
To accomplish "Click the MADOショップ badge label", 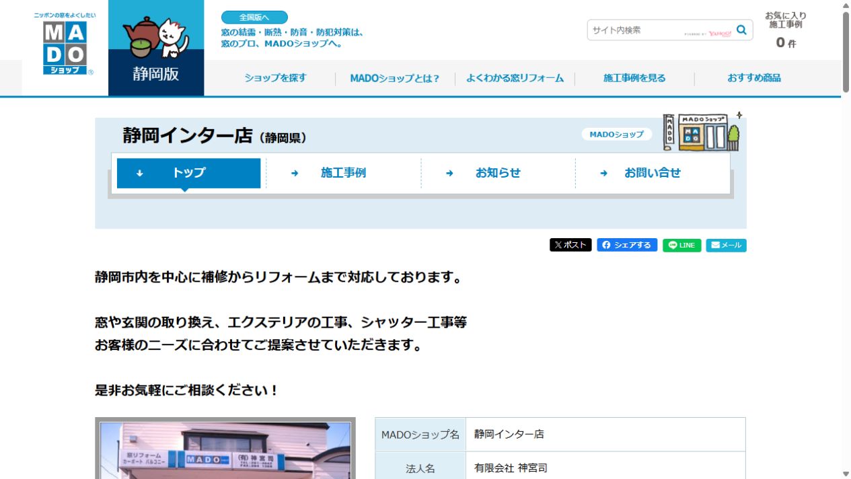I will coord(617,135).
